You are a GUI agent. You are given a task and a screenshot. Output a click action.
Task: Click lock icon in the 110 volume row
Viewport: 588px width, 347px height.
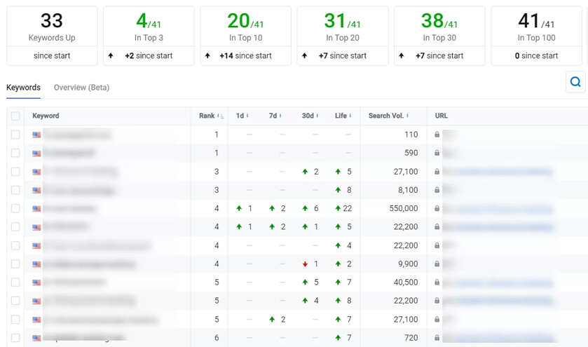click(437, 135)
